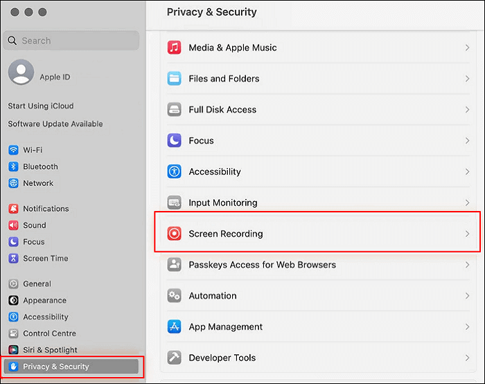The width and height of the screenshot is (485, 384).
Task: Click the Search input field
Action: pos(71,40)
